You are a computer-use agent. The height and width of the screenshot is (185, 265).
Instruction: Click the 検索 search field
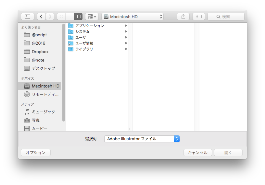click(x=226, y=17)
